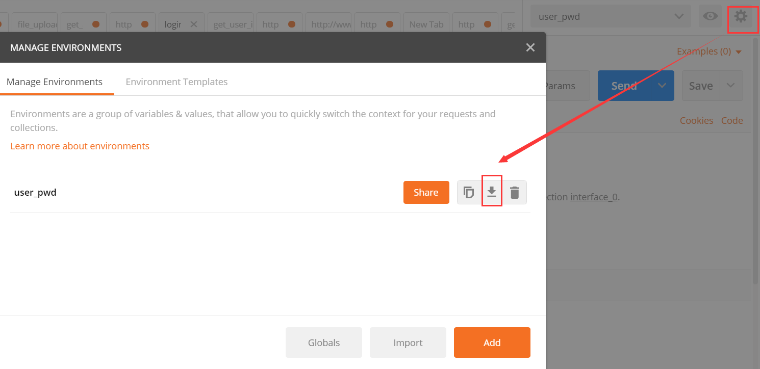Select the user_pwd environment entry

(x=35, y=193)
